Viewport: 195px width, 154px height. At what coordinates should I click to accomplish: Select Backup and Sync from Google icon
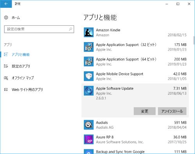89,152
